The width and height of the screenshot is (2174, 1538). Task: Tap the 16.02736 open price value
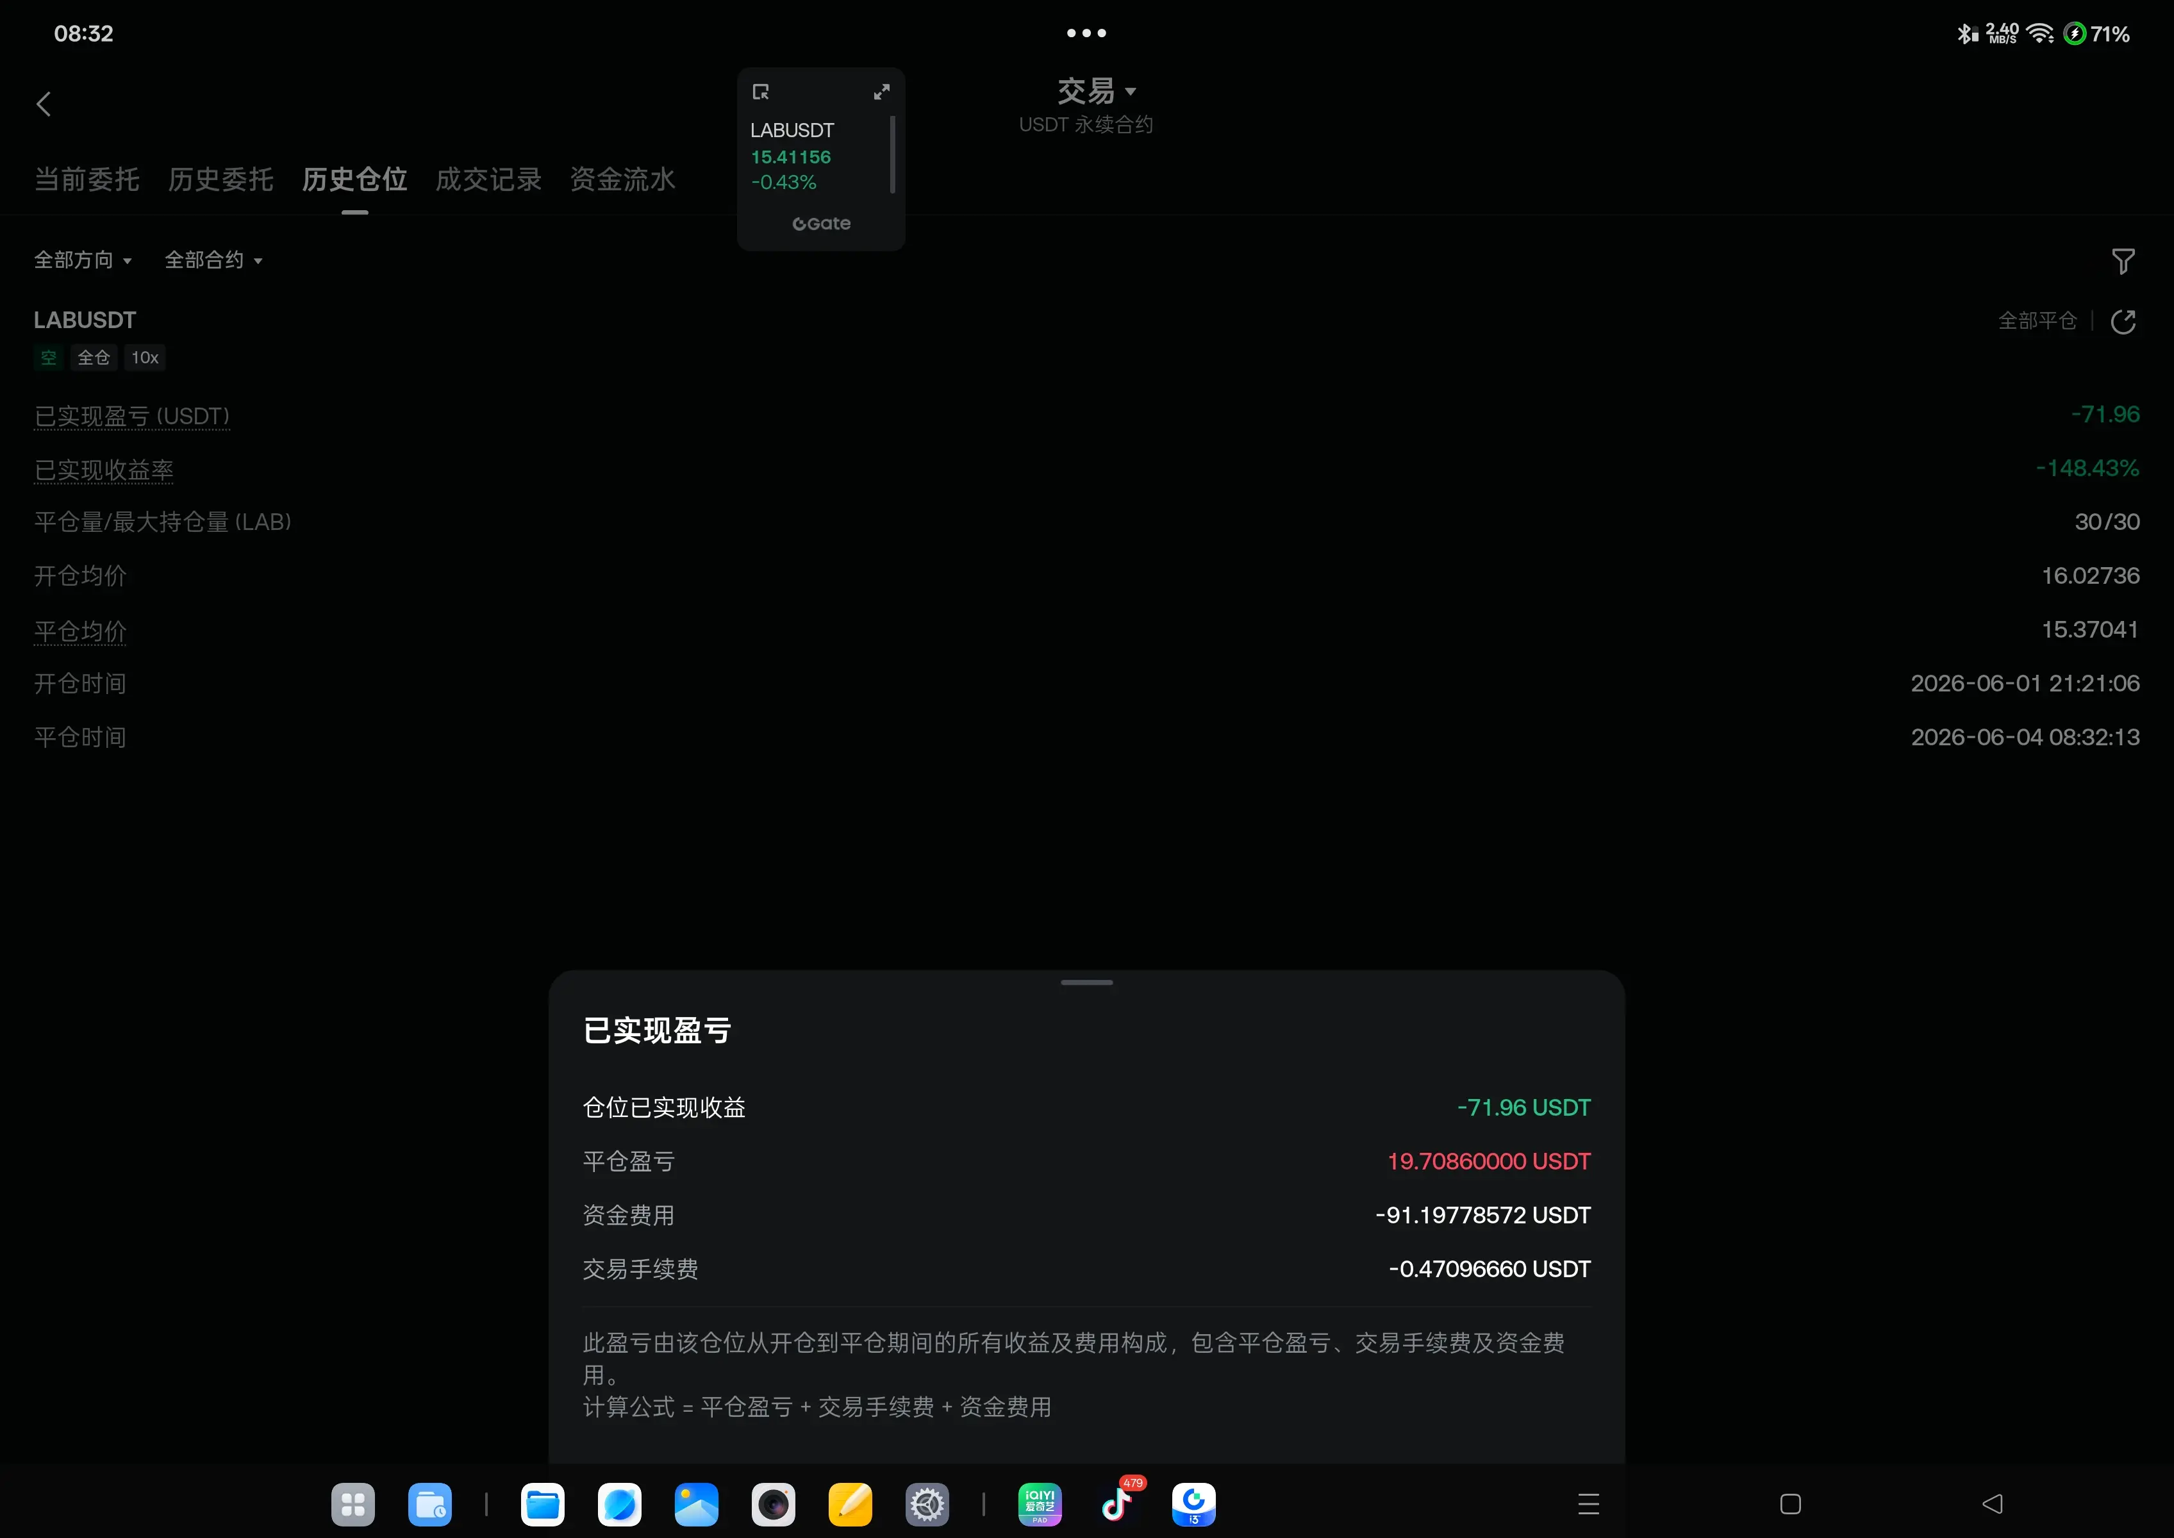tap(2089, 576)
